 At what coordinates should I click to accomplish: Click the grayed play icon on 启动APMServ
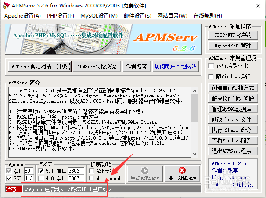(x=145, y=171)
